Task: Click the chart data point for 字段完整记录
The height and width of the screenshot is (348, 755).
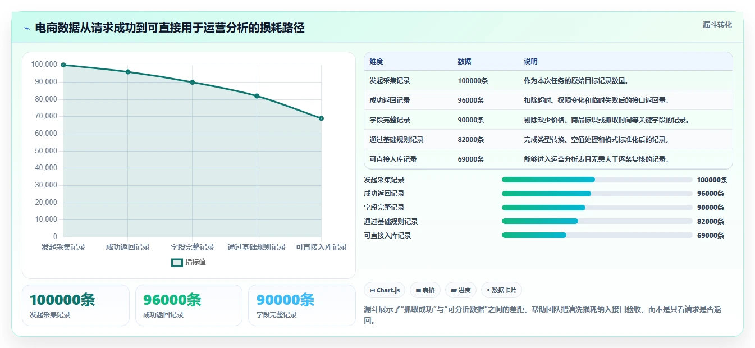Action: pyautogui.click(x=193, y=82)
